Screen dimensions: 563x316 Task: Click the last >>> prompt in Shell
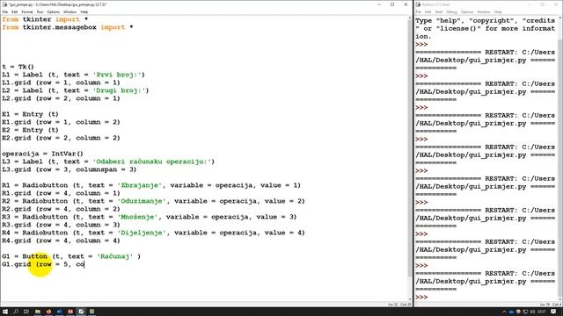421,297
